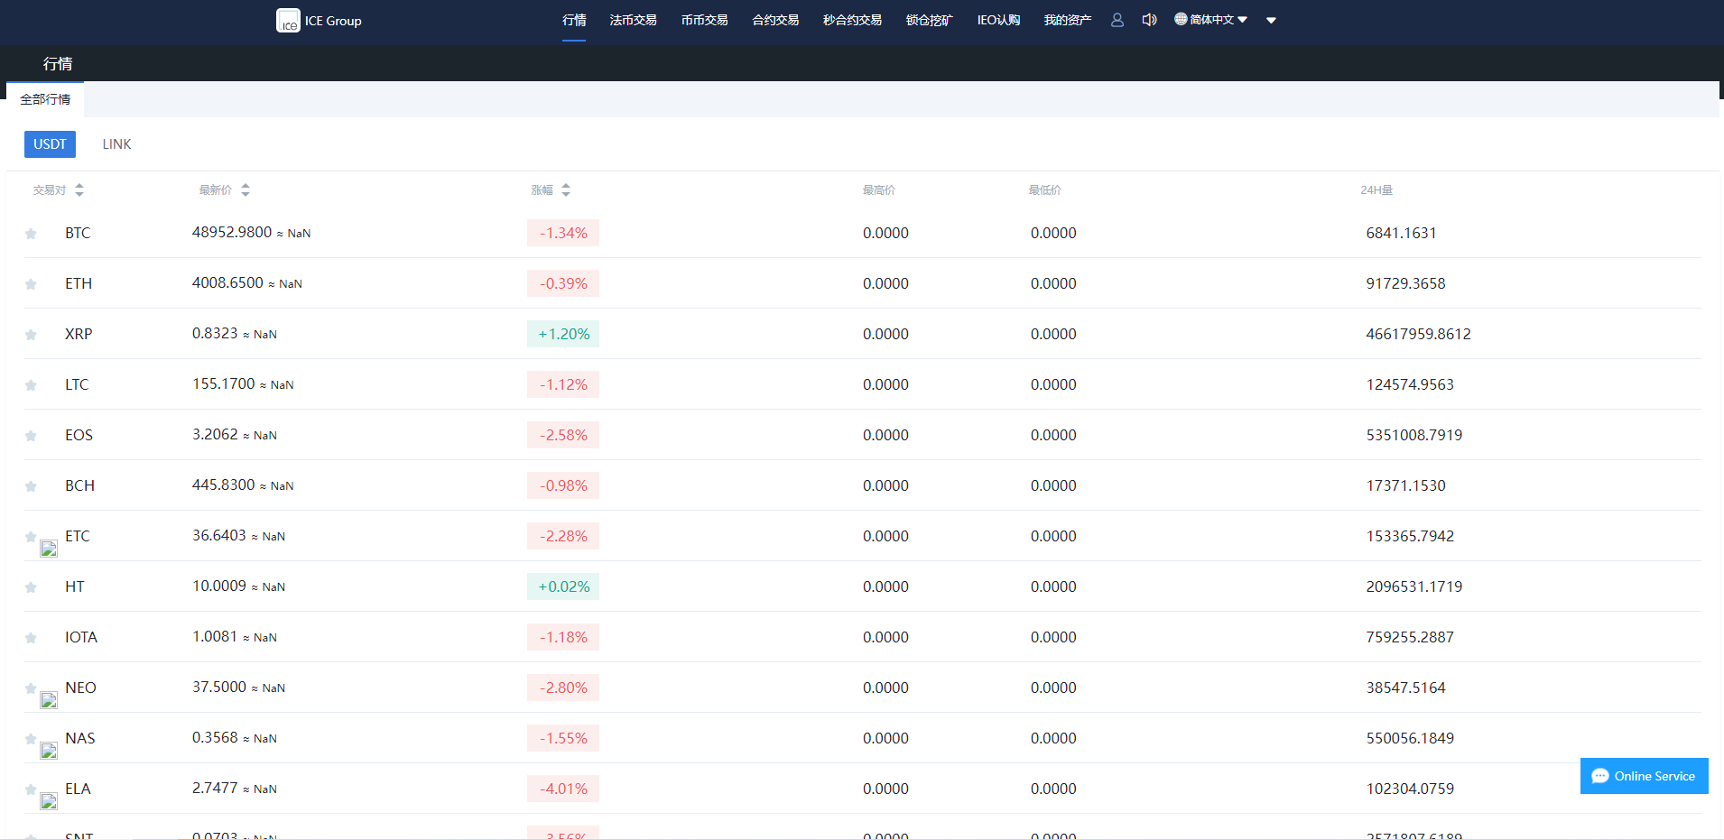Open the user account profile icon
This screenshot has width=1724, height=840.
coord(1117,20)
